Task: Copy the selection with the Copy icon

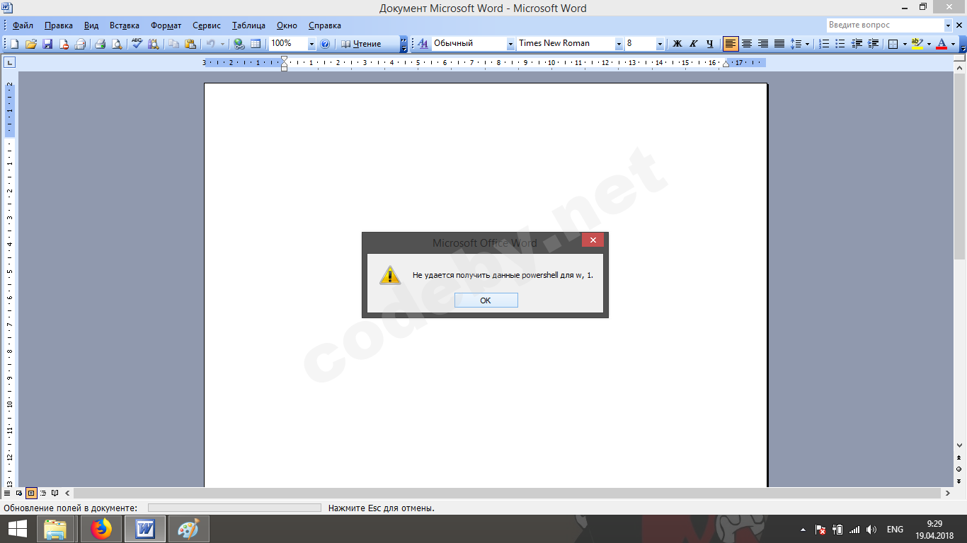Action: point(173,44)
